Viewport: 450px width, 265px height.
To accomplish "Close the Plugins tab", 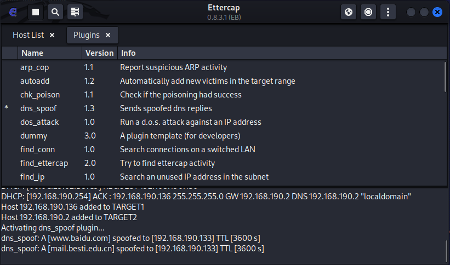I will click(108, 35).
